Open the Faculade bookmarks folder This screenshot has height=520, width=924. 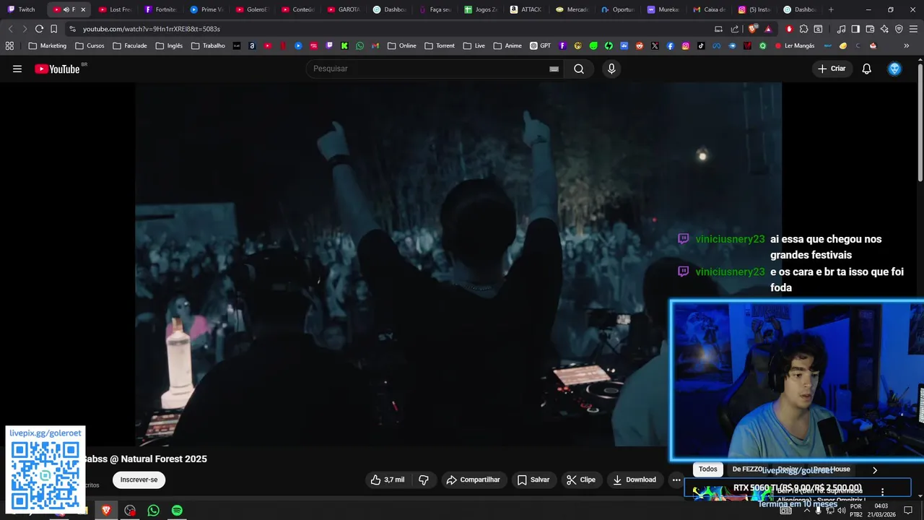coord(130,45)
